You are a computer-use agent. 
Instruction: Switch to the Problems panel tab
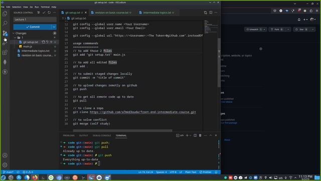[x=69, y=136]
